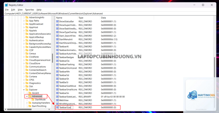Click the TaskbarDa value icon

click(57, 61)
